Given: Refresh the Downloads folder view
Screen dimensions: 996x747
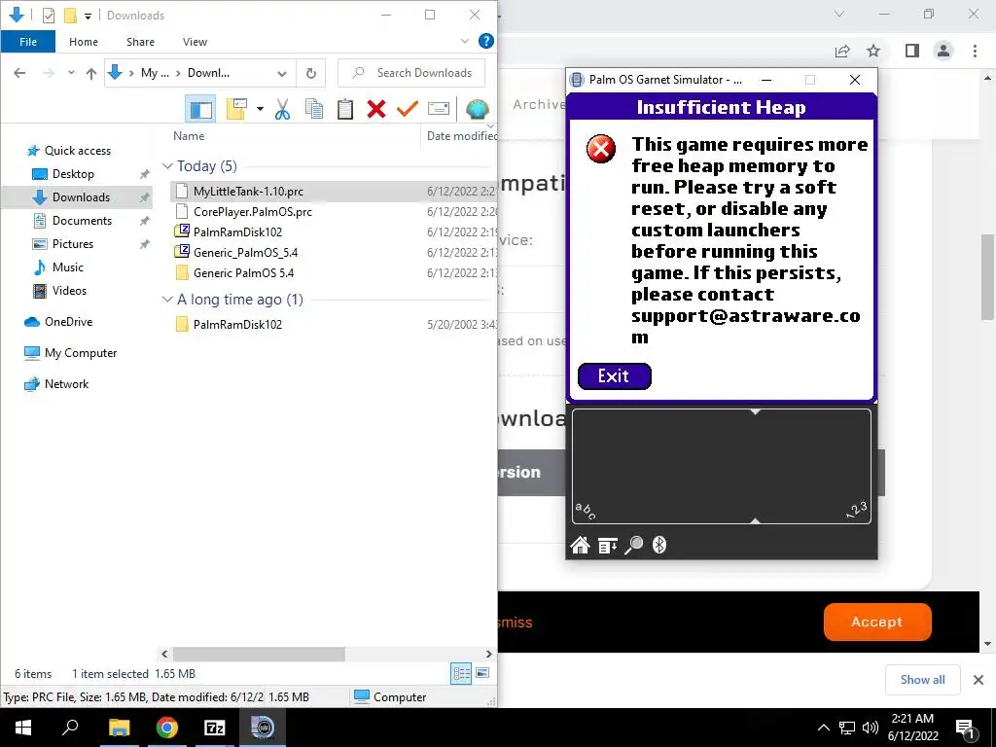Looking at the screenshot, I should pyautogui.click(x=310, y=73).
